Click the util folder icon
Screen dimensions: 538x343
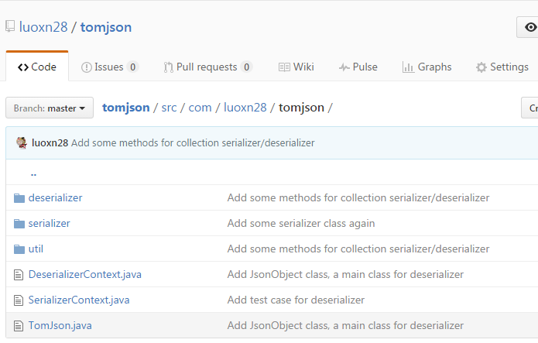tap(19, 249)
